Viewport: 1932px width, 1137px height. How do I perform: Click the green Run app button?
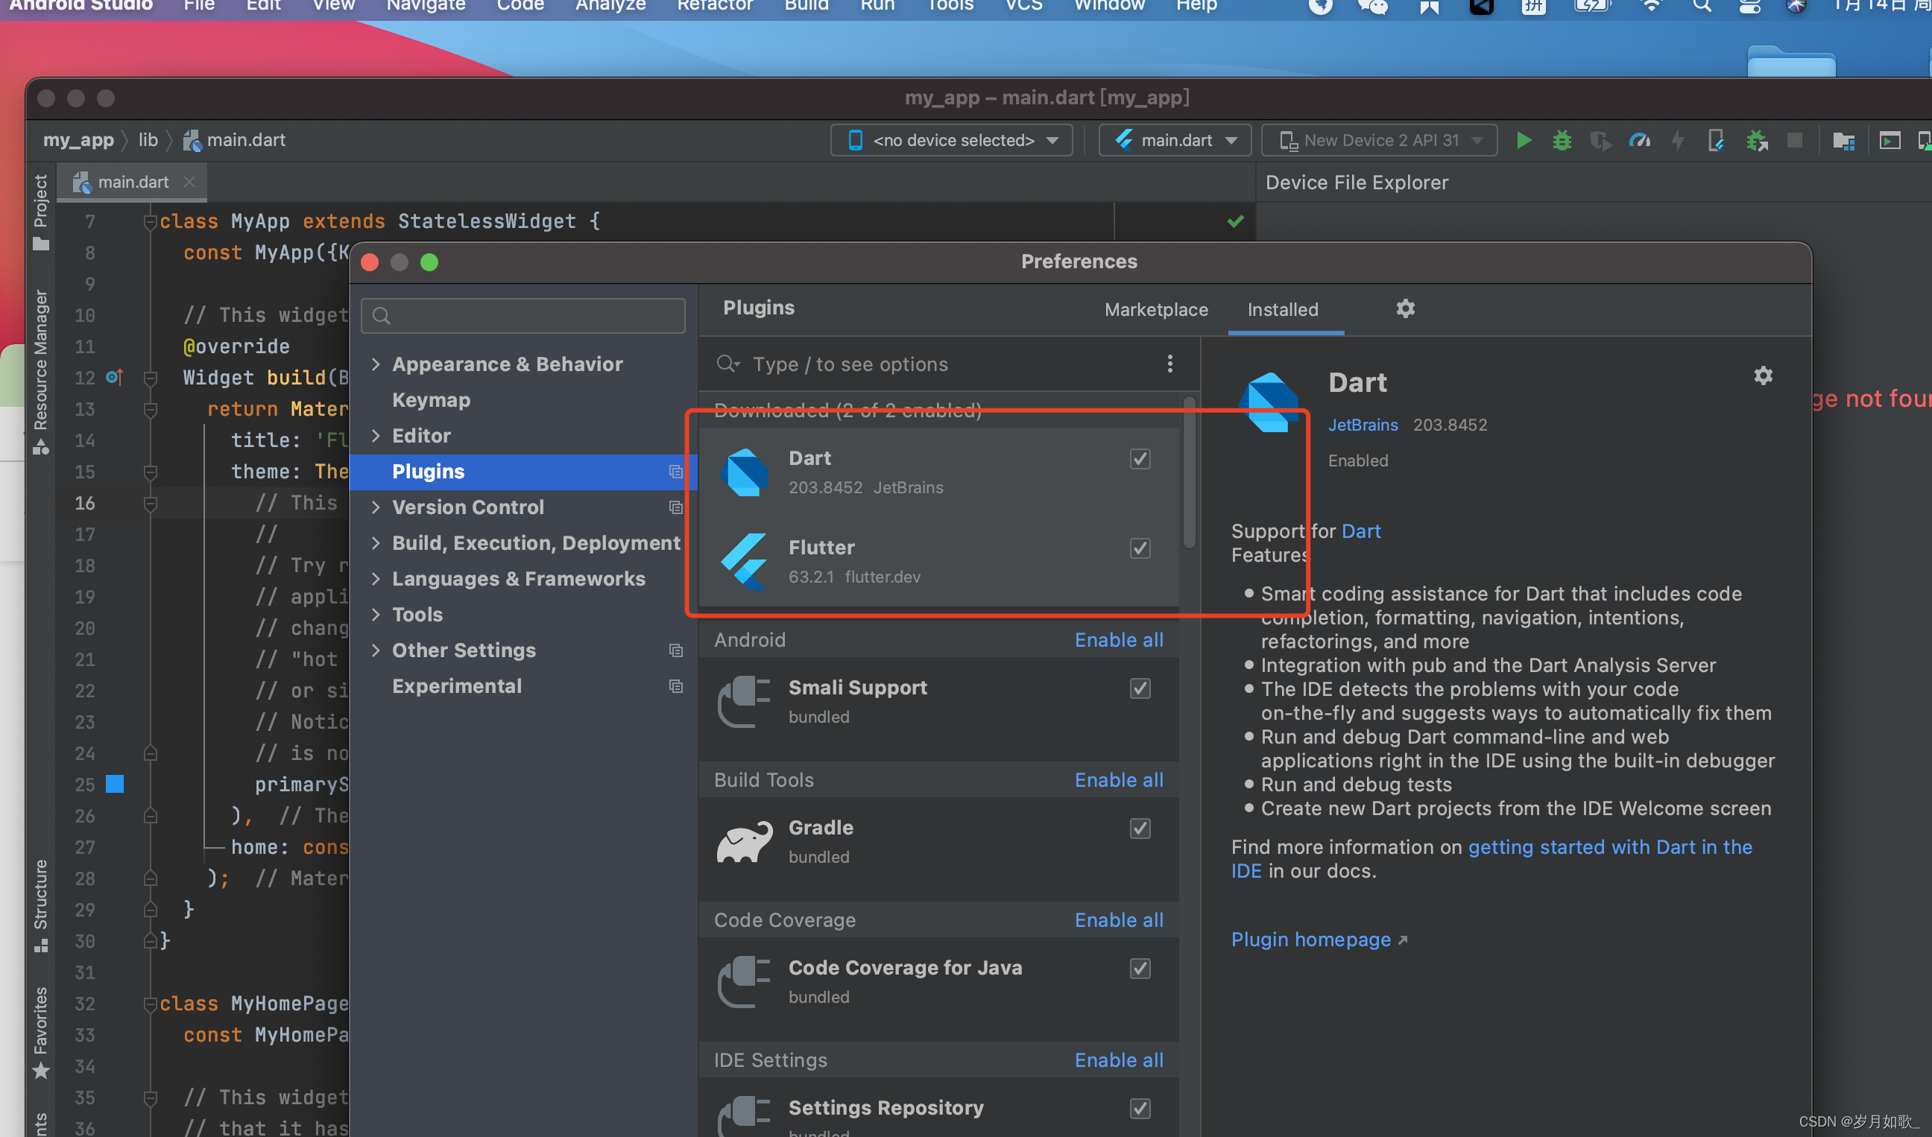click(1524, 140)
